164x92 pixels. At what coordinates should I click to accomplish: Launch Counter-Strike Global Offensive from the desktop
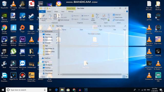coord(32,77)
